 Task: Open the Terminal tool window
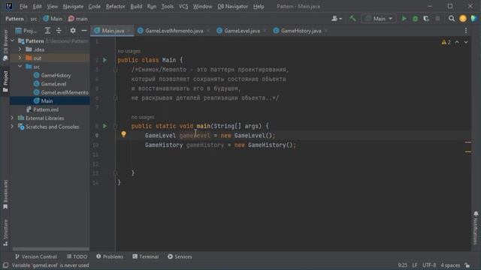(x=145, y=256)
